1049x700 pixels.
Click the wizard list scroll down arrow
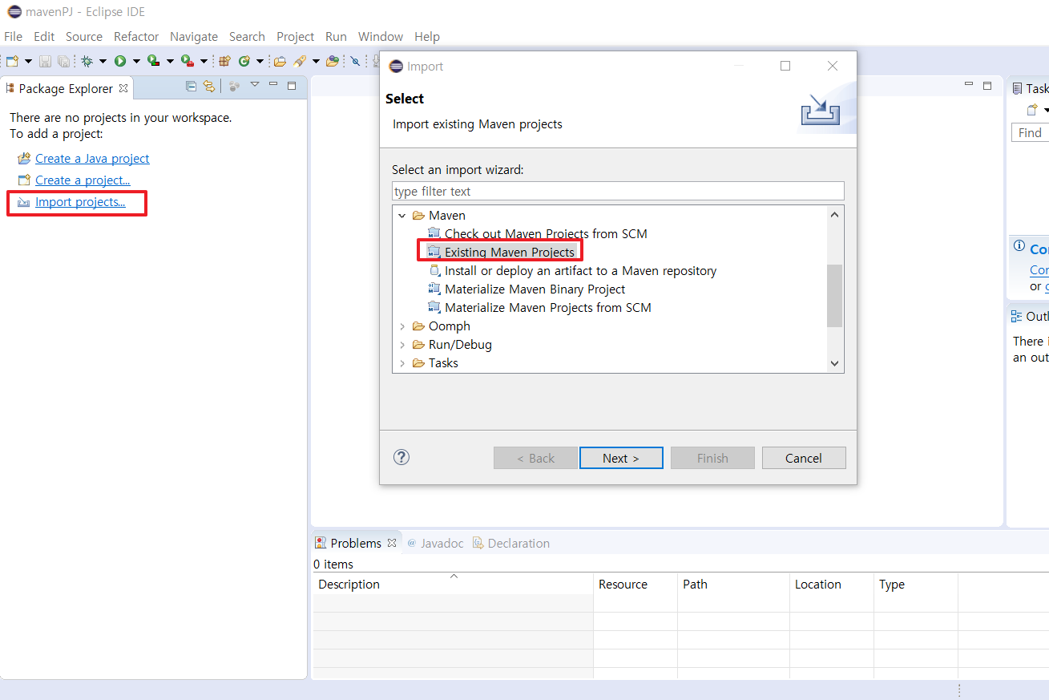pyautogui.click(x=835, y=363)
